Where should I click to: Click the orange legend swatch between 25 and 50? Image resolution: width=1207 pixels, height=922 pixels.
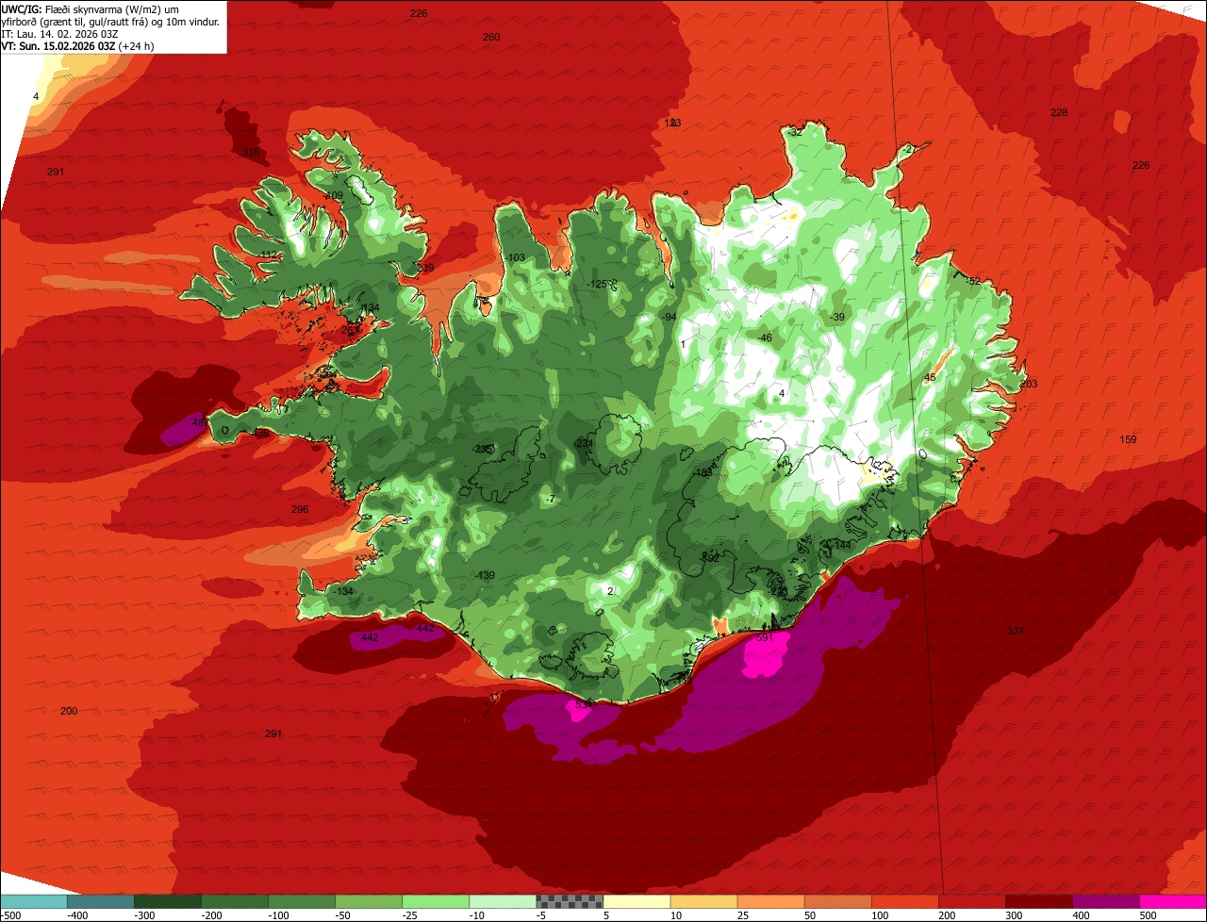click(770, 901)
